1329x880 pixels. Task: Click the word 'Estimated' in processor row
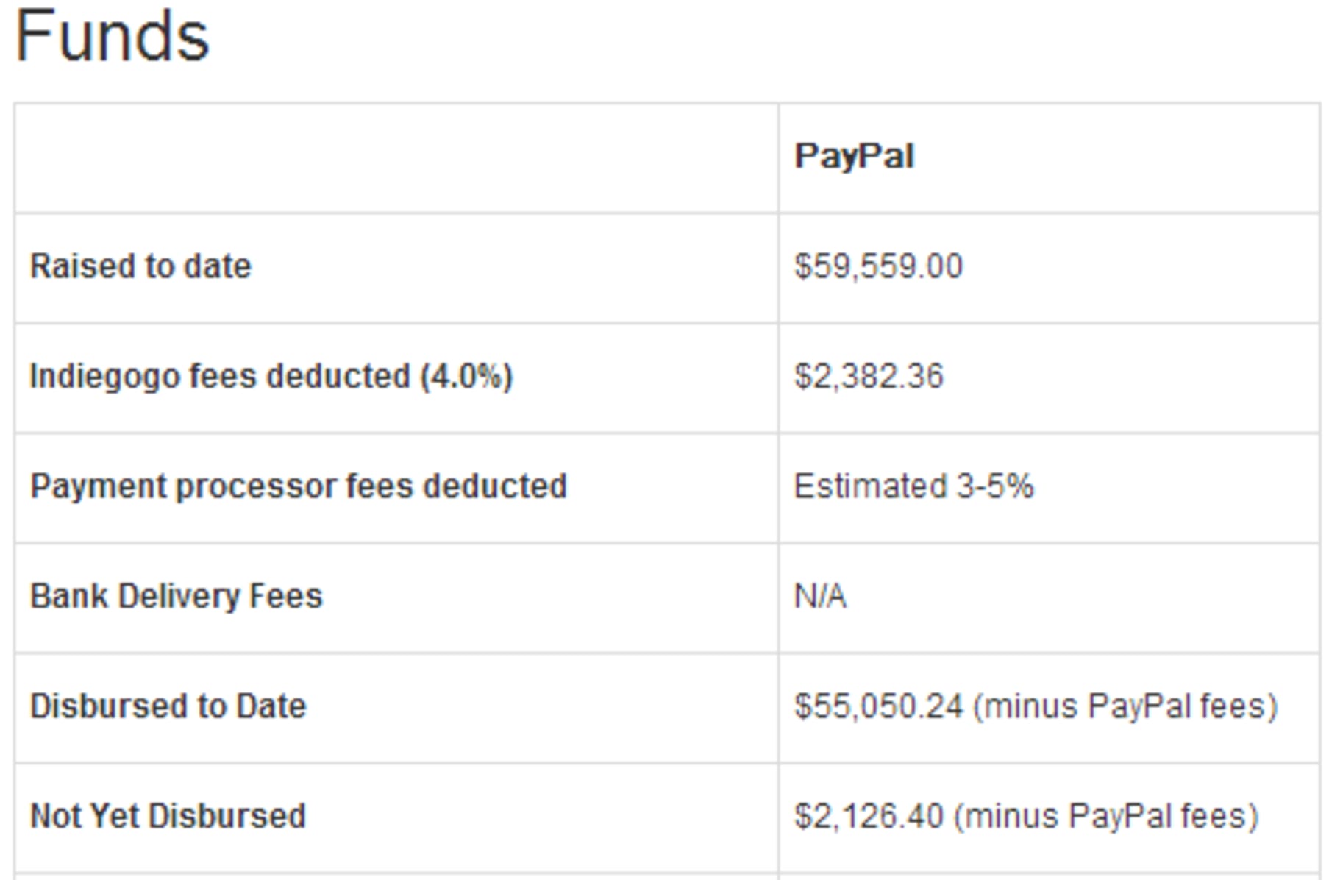coord(870,486)
